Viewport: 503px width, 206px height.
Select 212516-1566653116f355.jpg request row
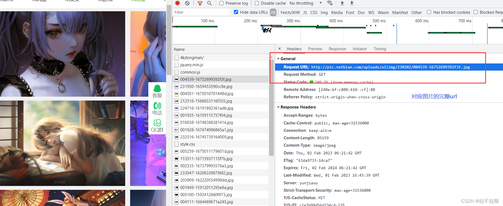pos(220,101)
